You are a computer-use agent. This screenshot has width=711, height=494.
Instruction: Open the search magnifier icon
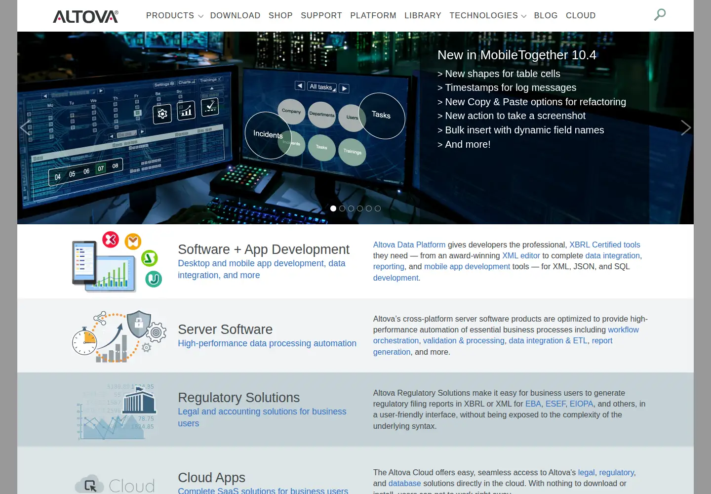pos(660,15)
